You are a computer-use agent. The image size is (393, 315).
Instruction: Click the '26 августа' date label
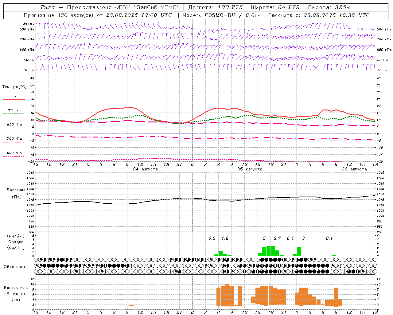(x=354, y=169)
